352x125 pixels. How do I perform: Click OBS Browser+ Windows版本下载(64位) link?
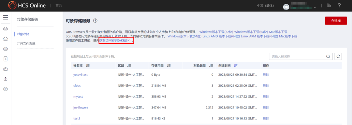(x=251, y=32)
